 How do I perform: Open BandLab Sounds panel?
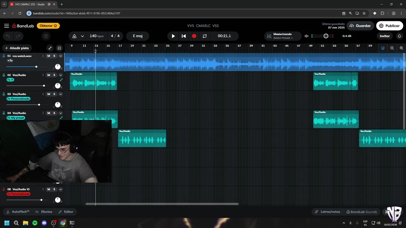362,212
